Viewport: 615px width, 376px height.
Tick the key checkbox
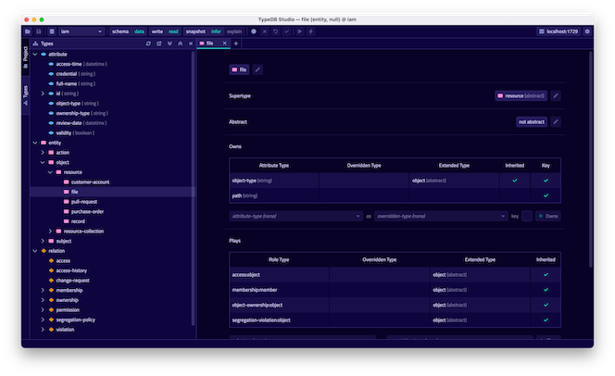(527, 216)
